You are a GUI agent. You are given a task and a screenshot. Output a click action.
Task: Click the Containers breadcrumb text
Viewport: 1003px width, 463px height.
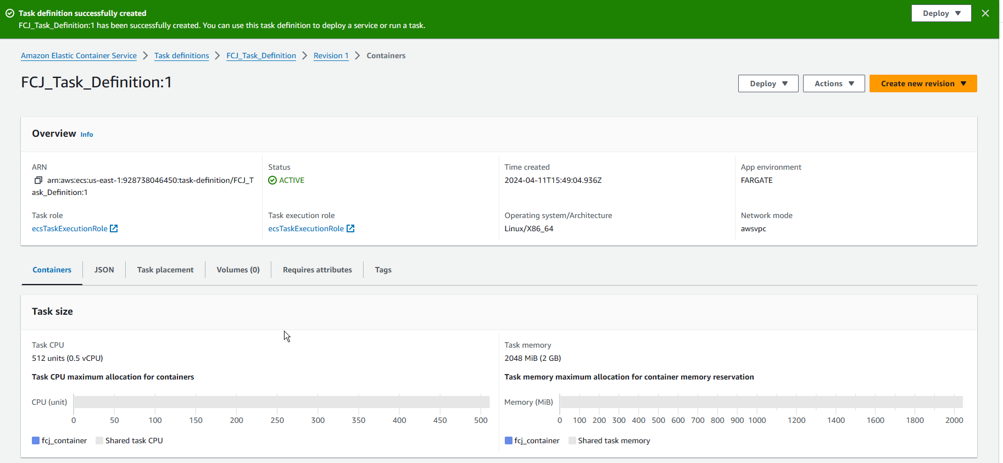coord(386,55)
